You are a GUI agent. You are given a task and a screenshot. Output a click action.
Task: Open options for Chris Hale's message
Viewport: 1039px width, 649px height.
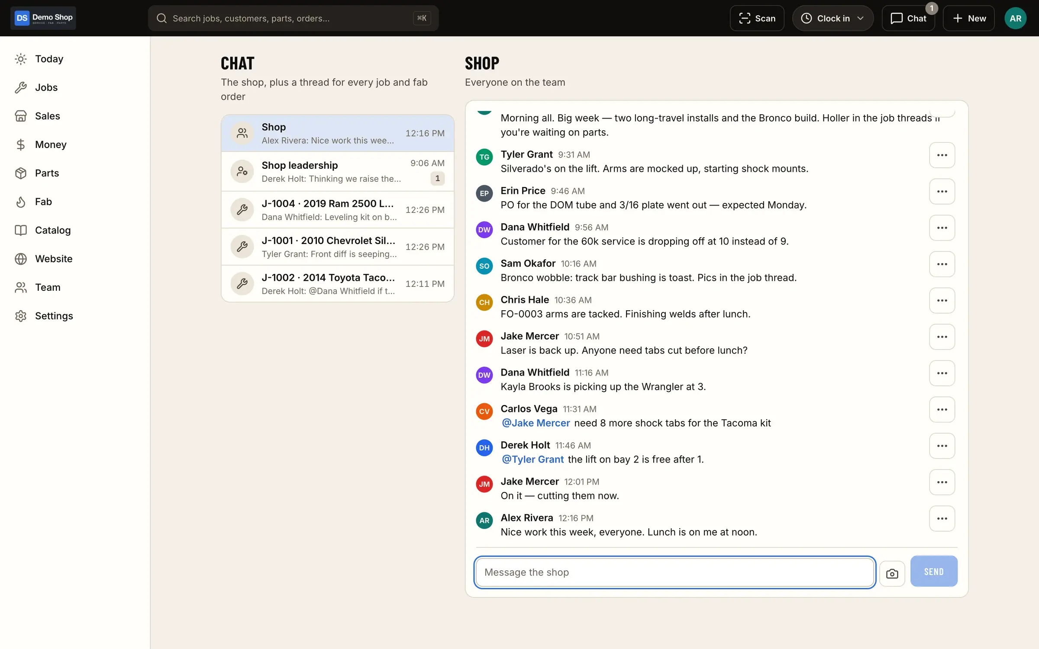942,300
